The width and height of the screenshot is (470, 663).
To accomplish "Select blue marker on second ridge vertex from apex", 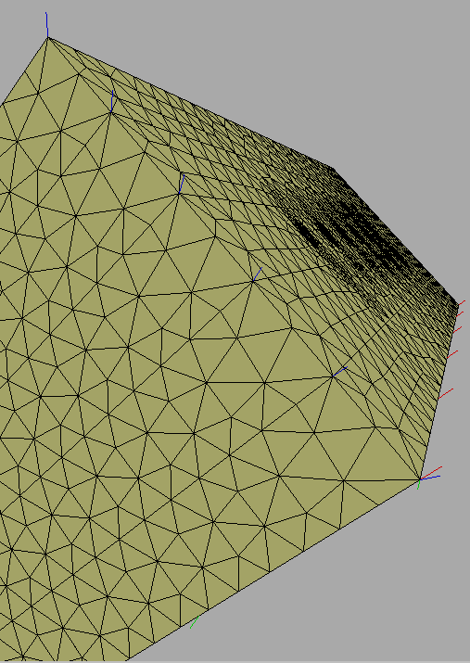I will [x=112, y=101].
